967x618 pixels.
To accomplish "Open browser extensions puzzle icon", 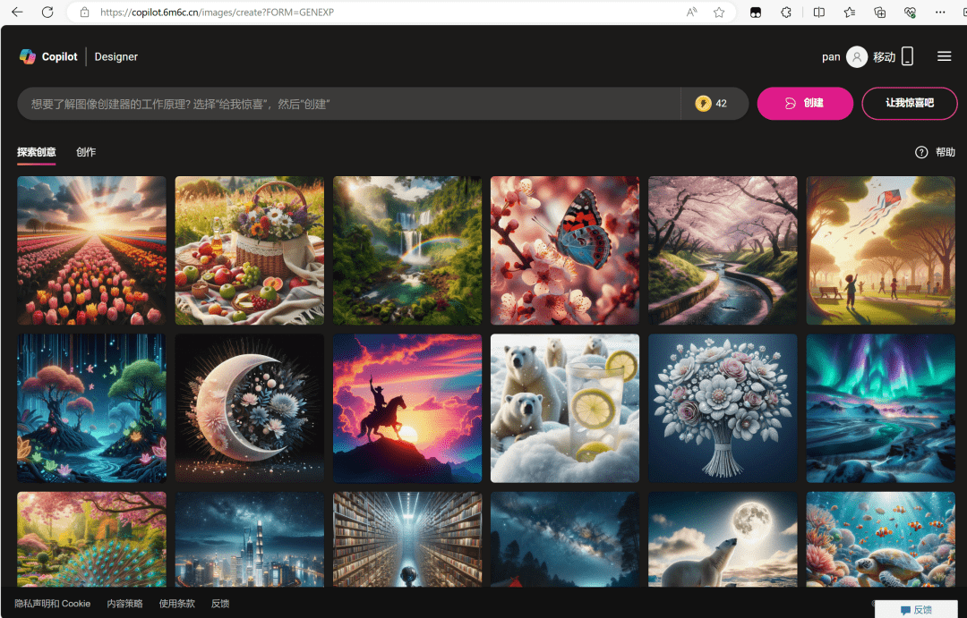I will (x=786, y=13).
